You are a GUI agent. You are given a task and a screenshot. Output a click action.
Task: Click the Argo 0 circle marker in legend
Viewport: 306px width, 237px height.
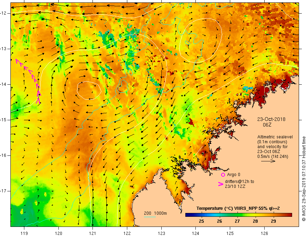pos(223,175)
